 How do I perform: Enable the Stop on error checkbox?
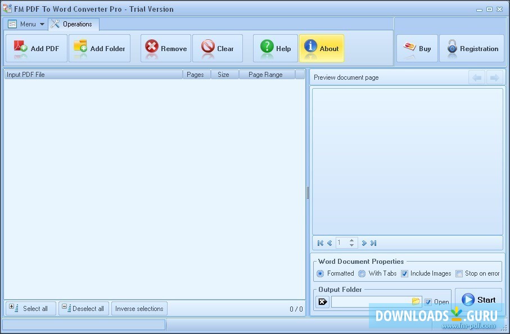pyautogui.click(x=459, y=273)
